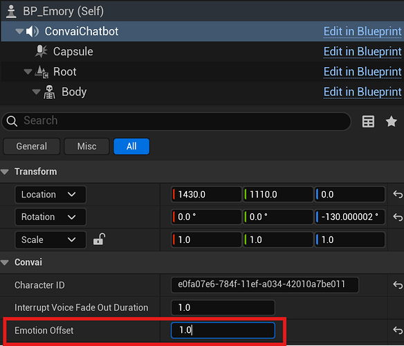The image size is (404, 346).
Task: Reset Emotion Offset with the arrow icon
Action: pos(398,330)
